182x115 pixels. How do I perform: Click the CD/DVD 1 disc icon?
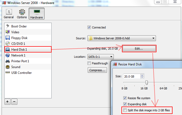[x=8, y=44]
